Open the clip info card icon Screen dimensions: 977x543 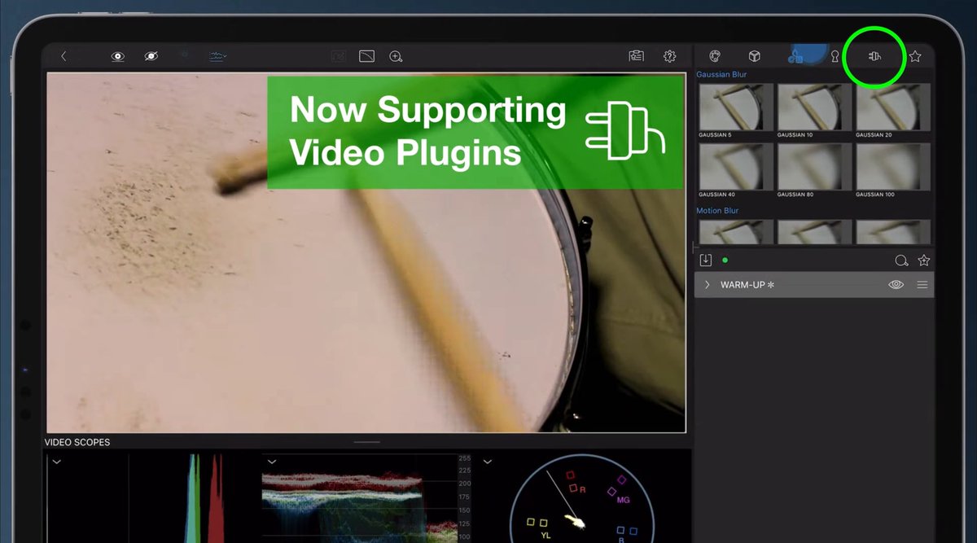coord(637,56)
